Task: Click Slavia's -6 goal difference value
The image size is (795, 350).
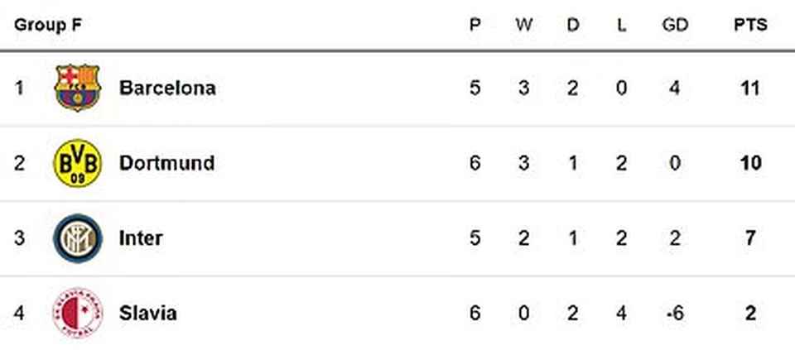Action: (x=675, y=314)
